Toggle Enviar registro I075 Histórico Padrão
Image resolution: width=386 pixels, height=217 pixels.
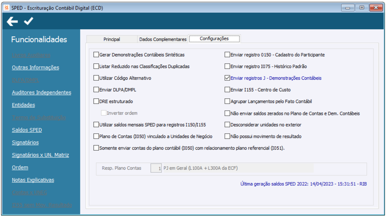227,66
